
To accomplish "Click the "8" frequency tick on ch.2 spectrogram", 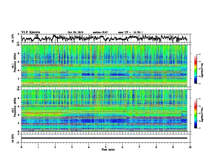I will tap(19, 98).
